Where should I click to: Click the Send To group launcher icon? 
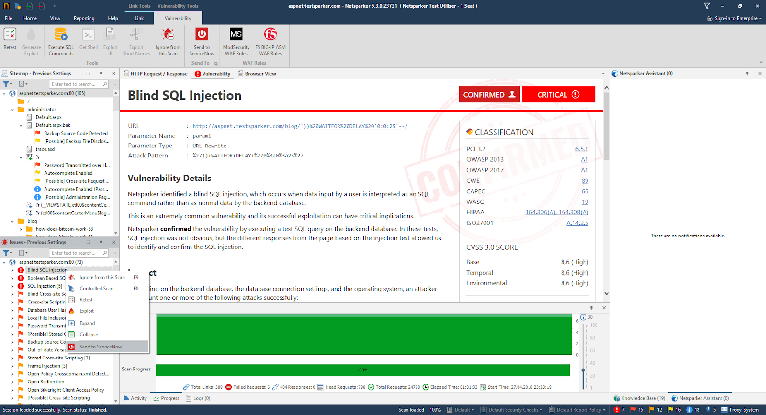point(216,63)
